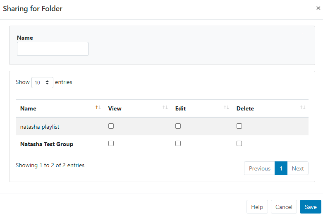The width and height of the screenshot is (323, 216).
Task: Click the sort arrows in View column
Action: pos(165,108)
